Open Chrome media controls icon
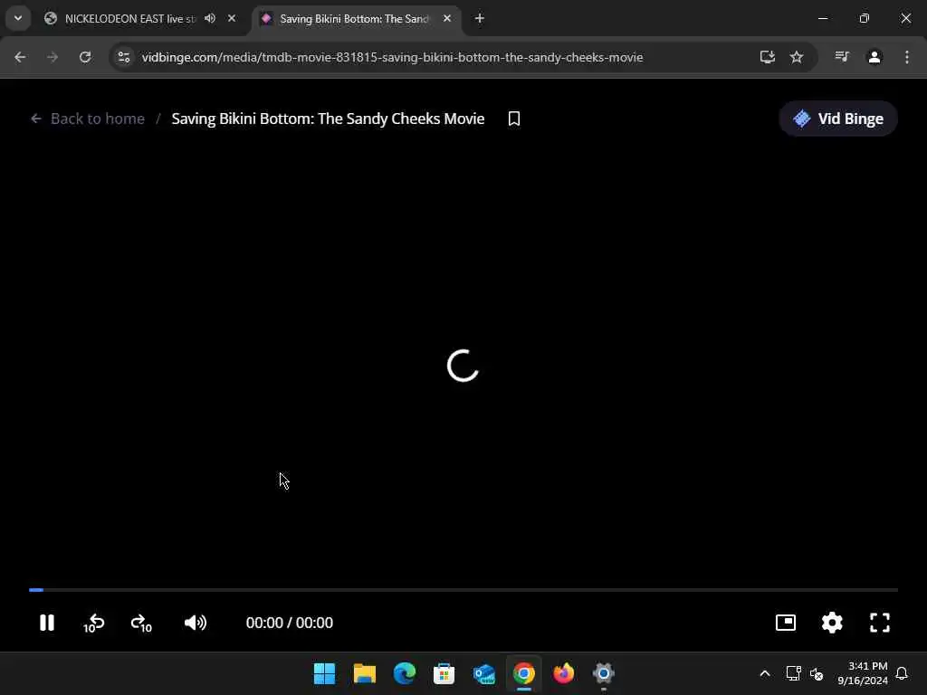927x695 pixels. 842,57
